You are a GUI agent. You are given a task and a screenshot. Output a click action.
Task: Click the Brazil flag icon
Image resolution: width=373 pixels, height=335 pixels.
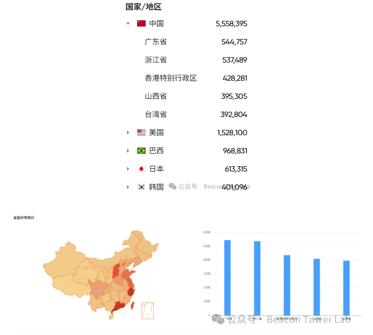tap(141, 151)
